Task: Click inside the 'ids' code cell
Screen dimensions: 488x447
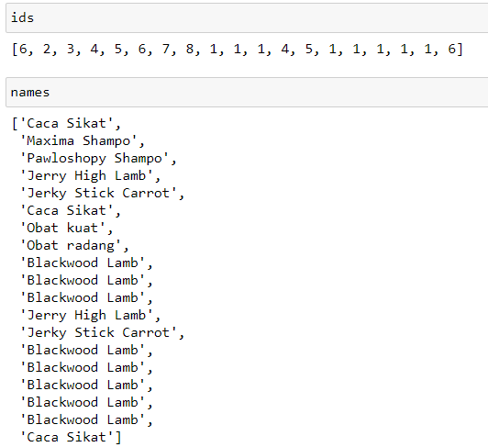Action: point(247,17)
